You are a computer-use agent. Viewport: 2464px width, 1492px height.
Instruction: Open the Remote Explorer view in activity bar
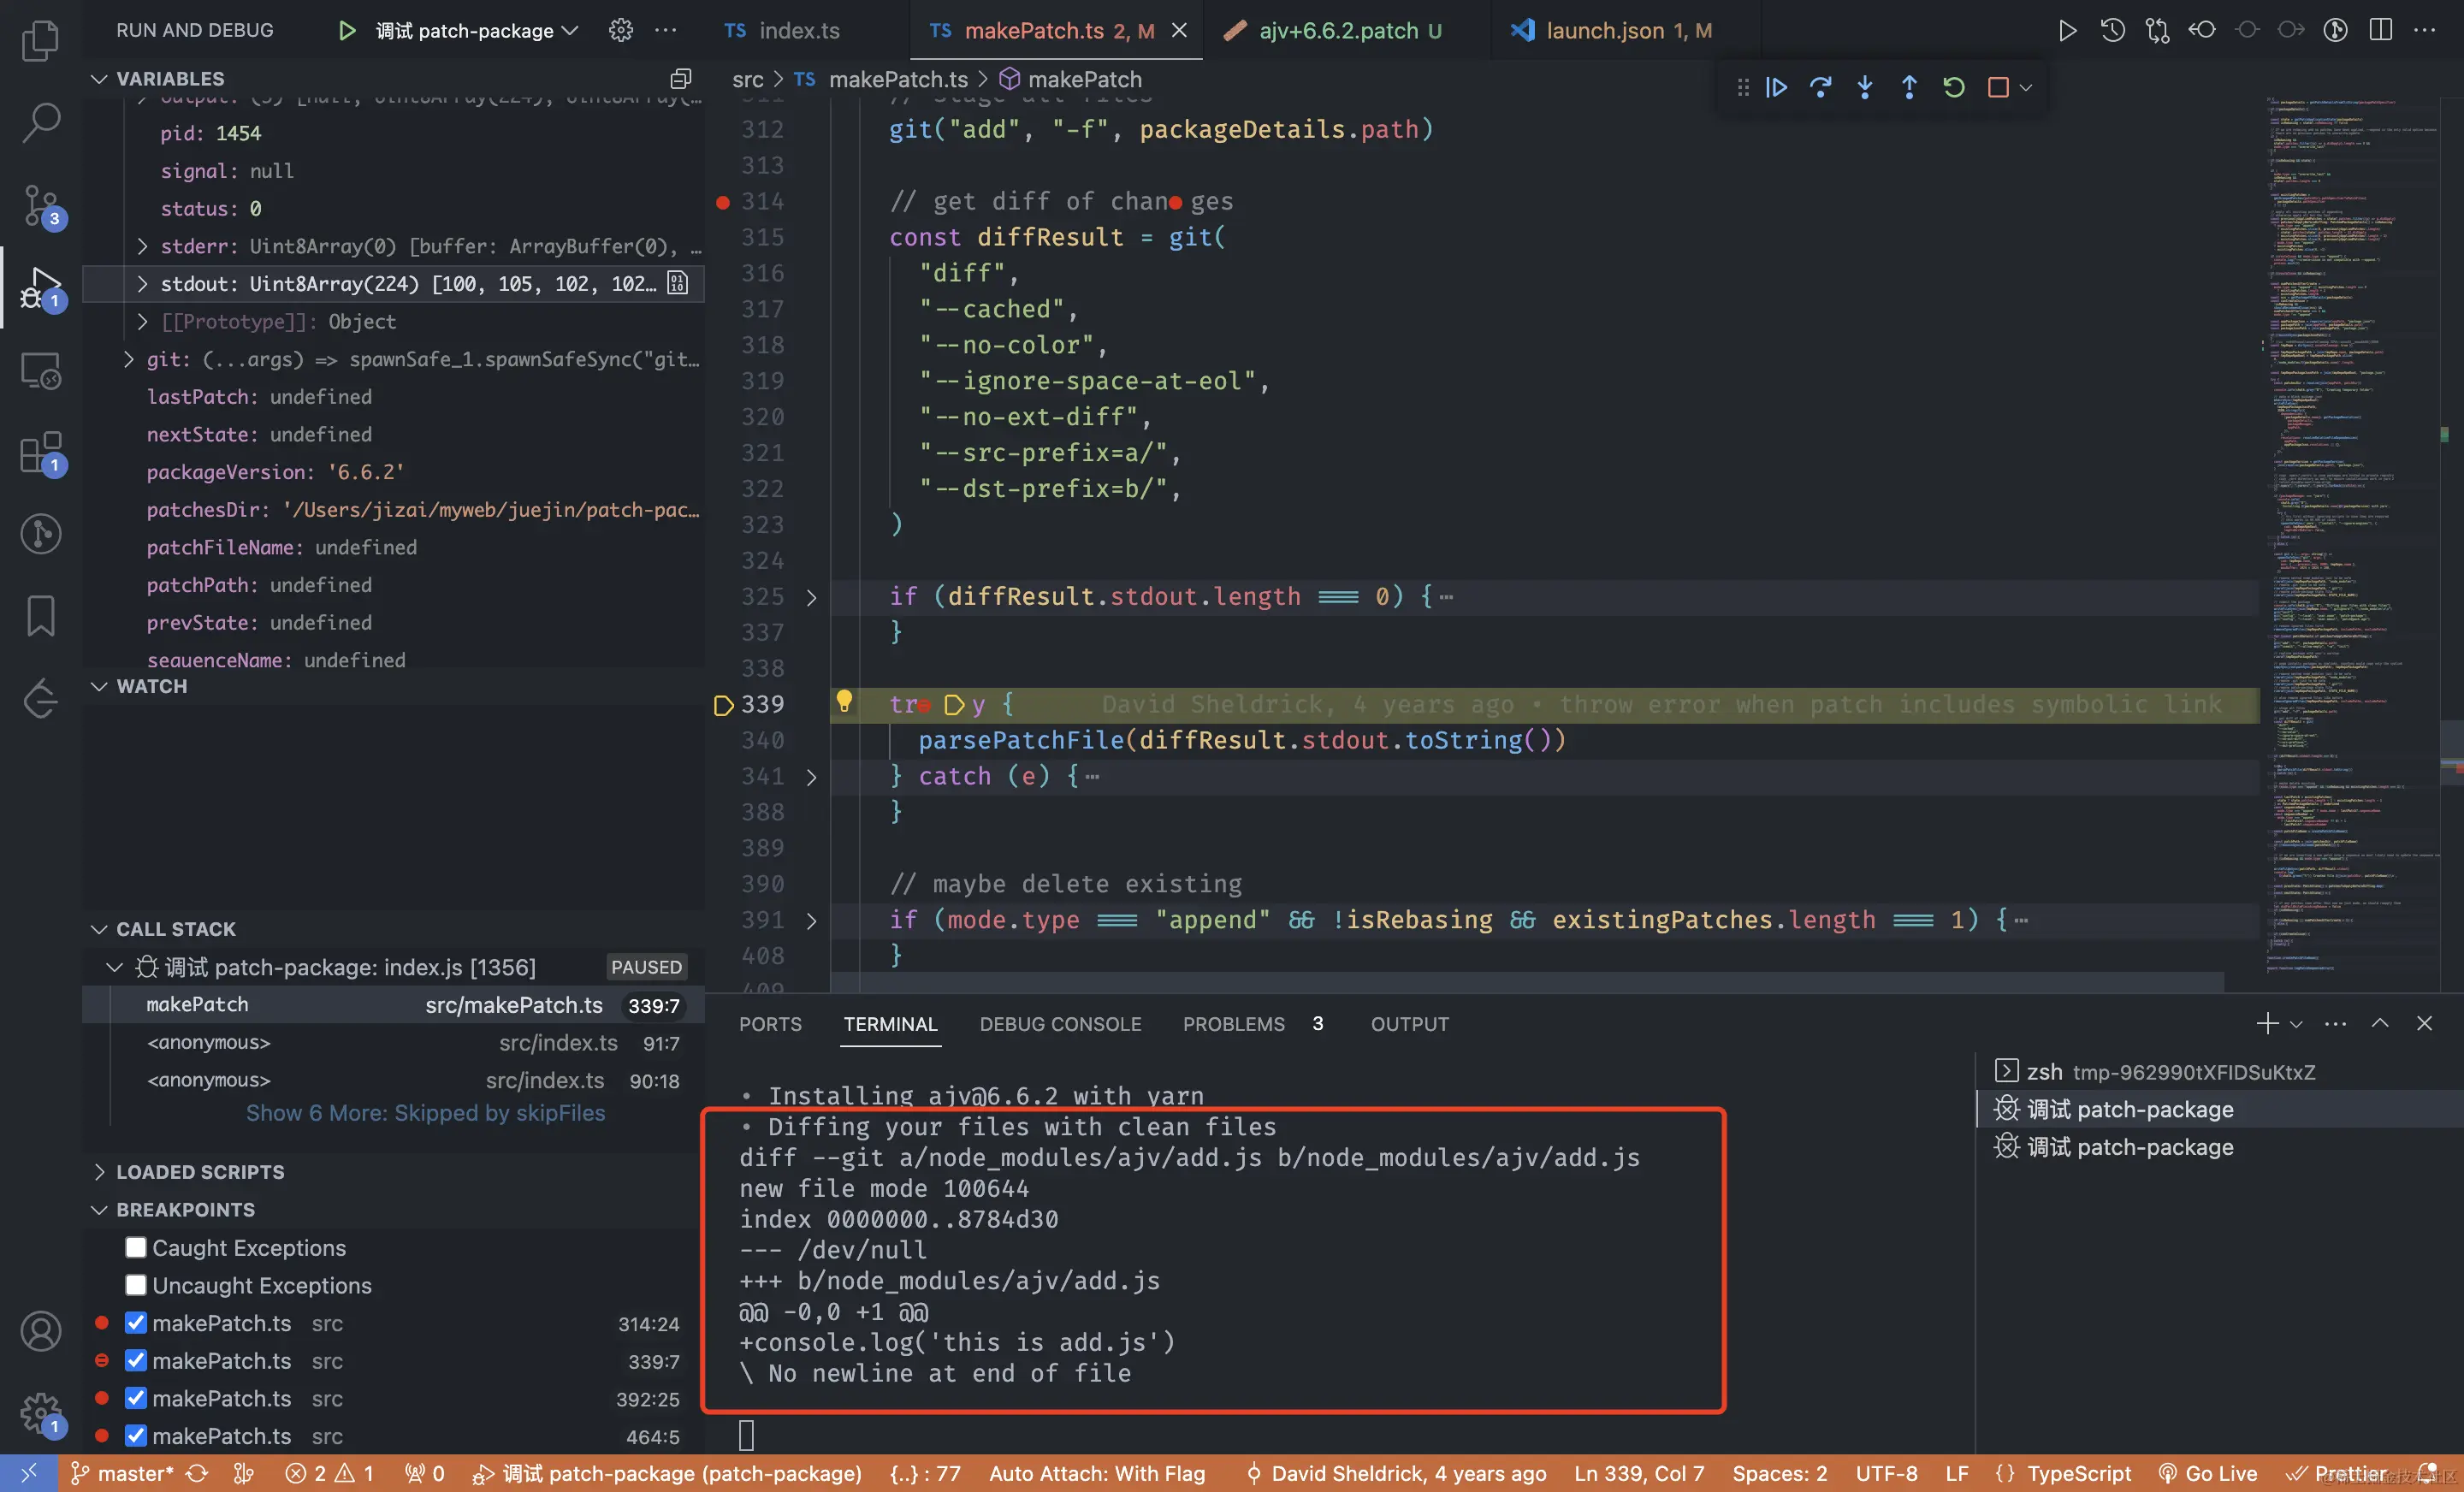point(40,370)
